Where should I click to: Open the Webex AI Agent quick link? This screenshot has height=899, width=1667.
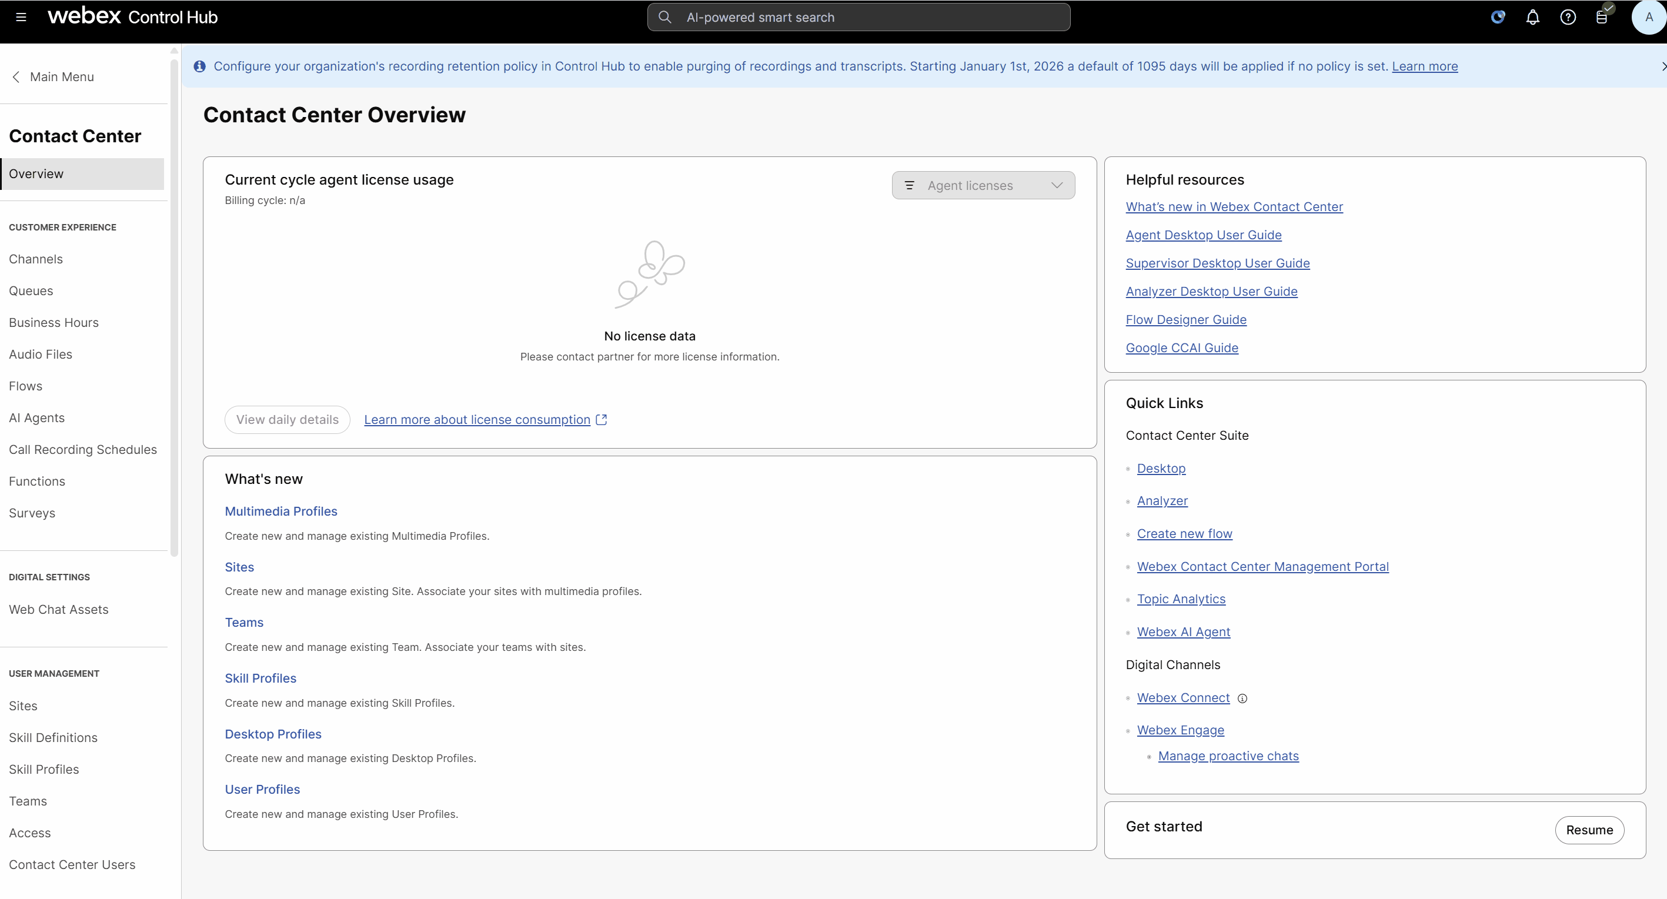click(x=1184, y=632)
